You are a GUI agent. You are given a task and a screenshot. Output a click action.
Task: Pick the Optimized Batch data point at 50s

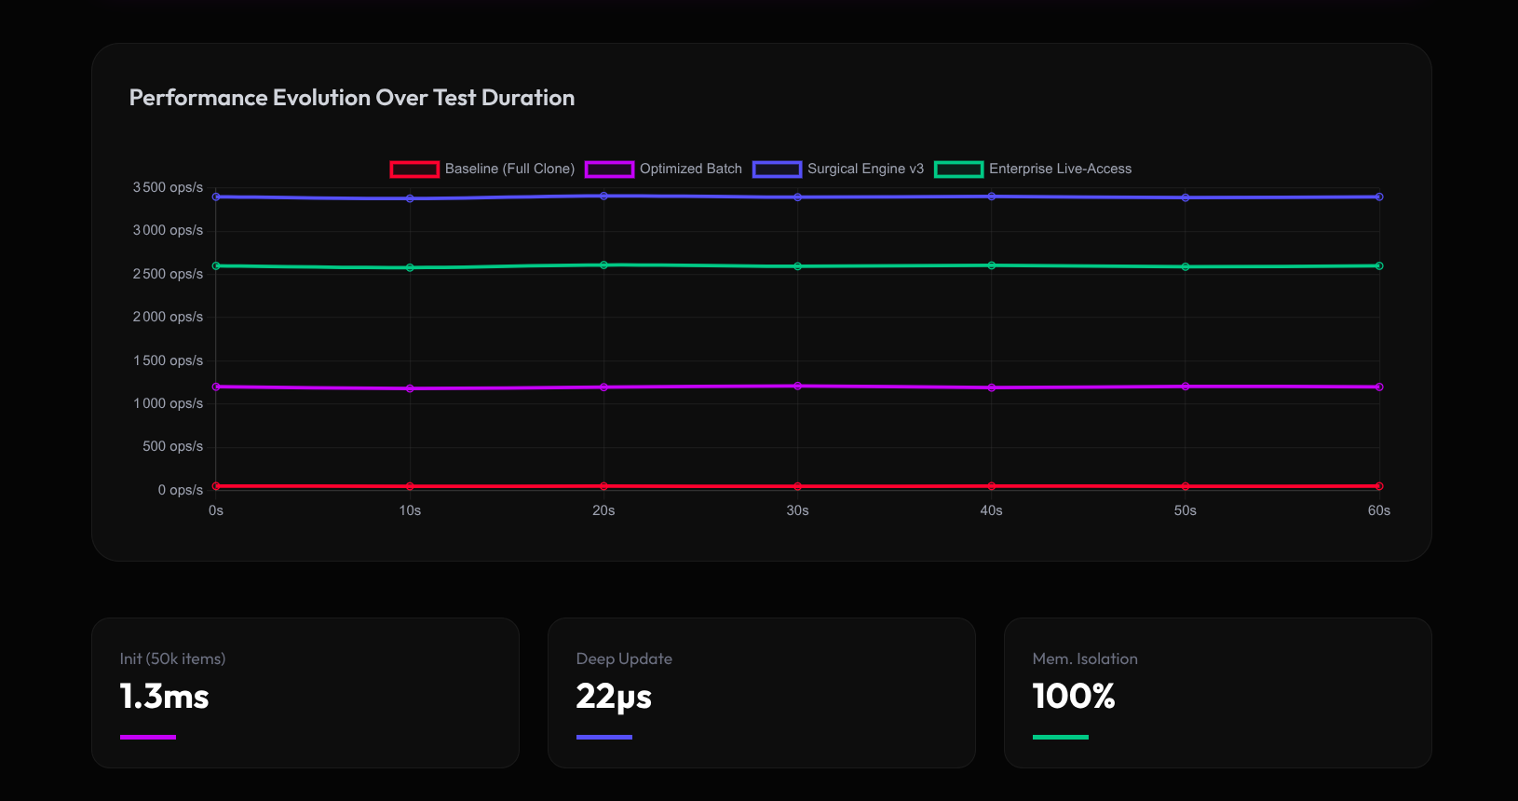(x=1185, y=387)
